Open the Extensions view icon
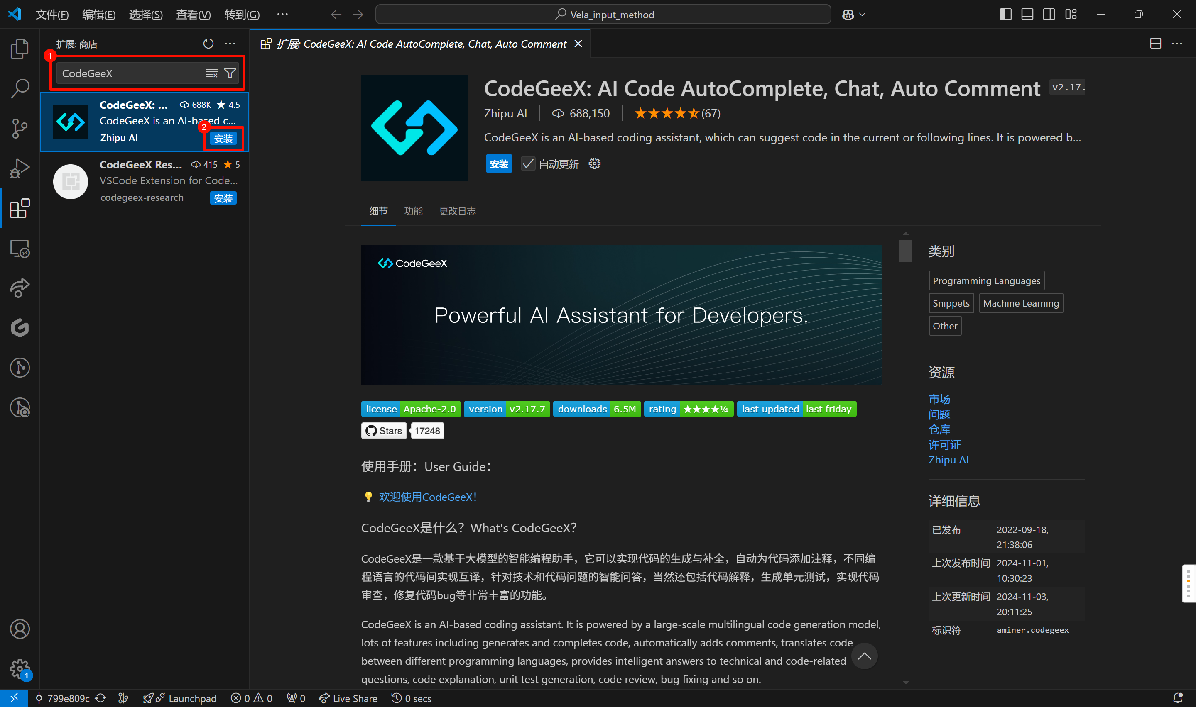The image size is (1196, 707). tap(20, 208)
